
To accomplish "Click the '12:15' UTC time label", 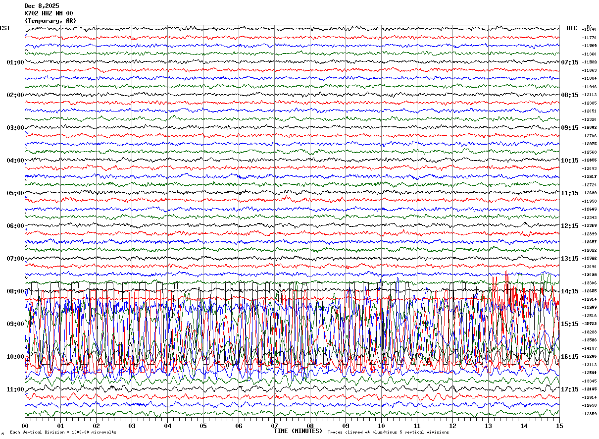I will coord(570,226).
